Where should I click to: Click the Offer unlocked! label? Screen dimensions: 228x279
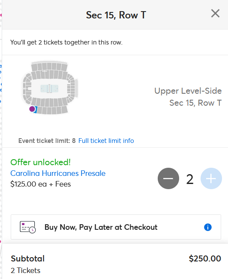(40, 162)
